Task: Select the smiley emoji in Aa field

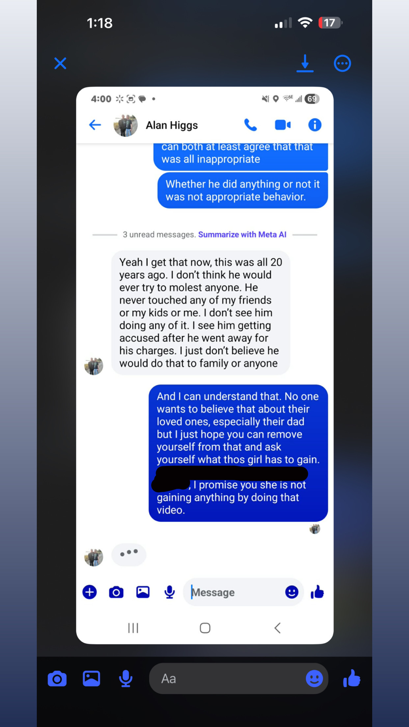Action: click(x=314, y=679)
